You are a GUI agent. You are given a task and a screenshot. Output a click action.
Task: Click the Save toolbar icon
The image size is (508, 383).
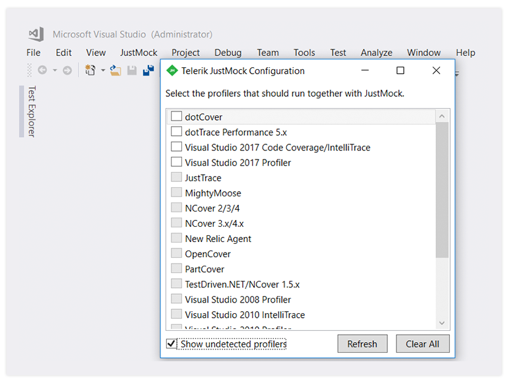tap(132, 71)
